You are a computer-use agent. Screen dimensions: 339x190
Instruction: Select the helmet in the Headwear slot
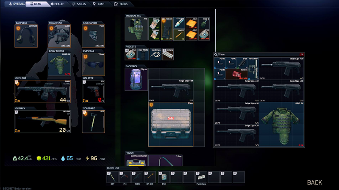coord(59,36)
